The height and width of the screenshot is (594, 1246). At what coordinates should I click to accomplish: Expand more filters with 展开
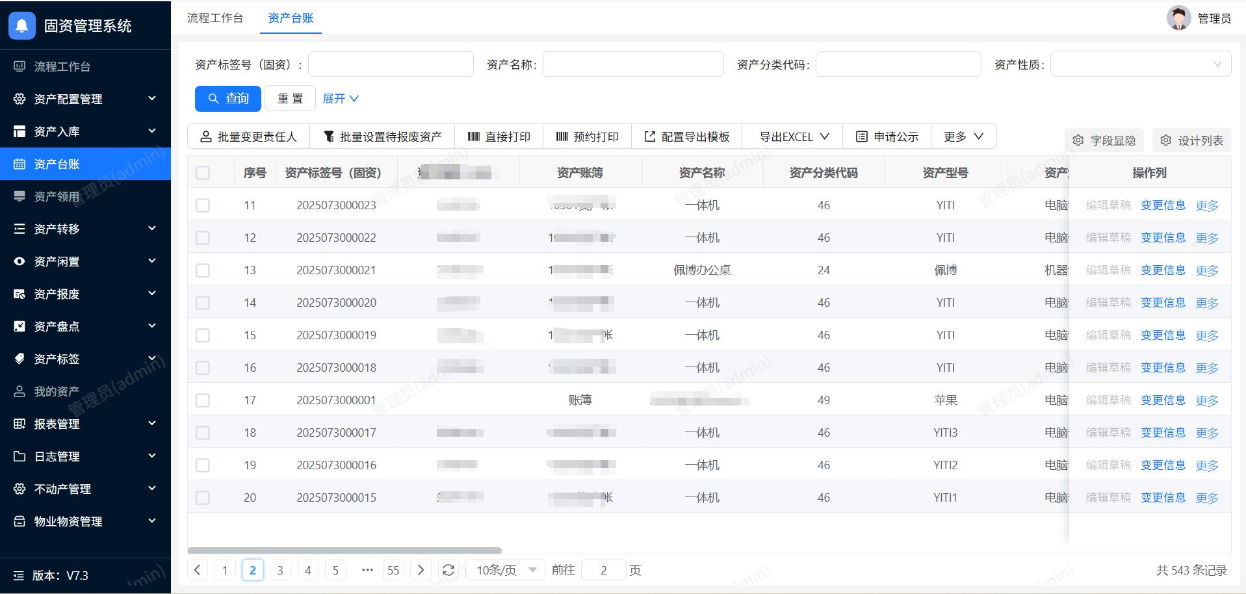(341, 99)
